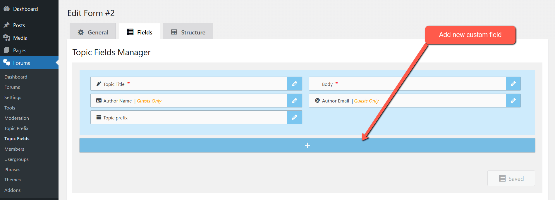Open Topic Prefix submenu link
Image resolution: width=555 pixels, height=200 pixels.
coord(16,128)
